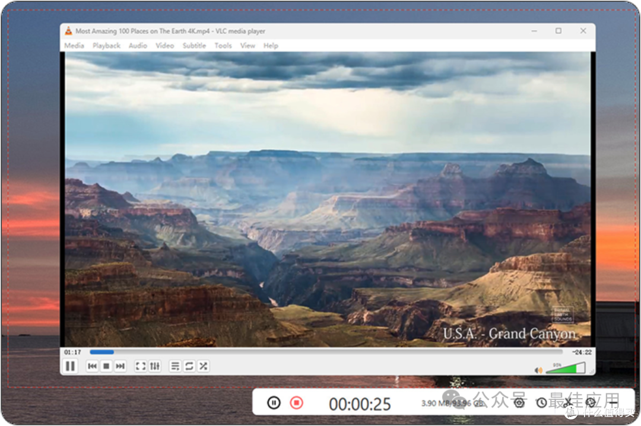
Task: Toggle loop playback mode
Action: coord(189,366)
